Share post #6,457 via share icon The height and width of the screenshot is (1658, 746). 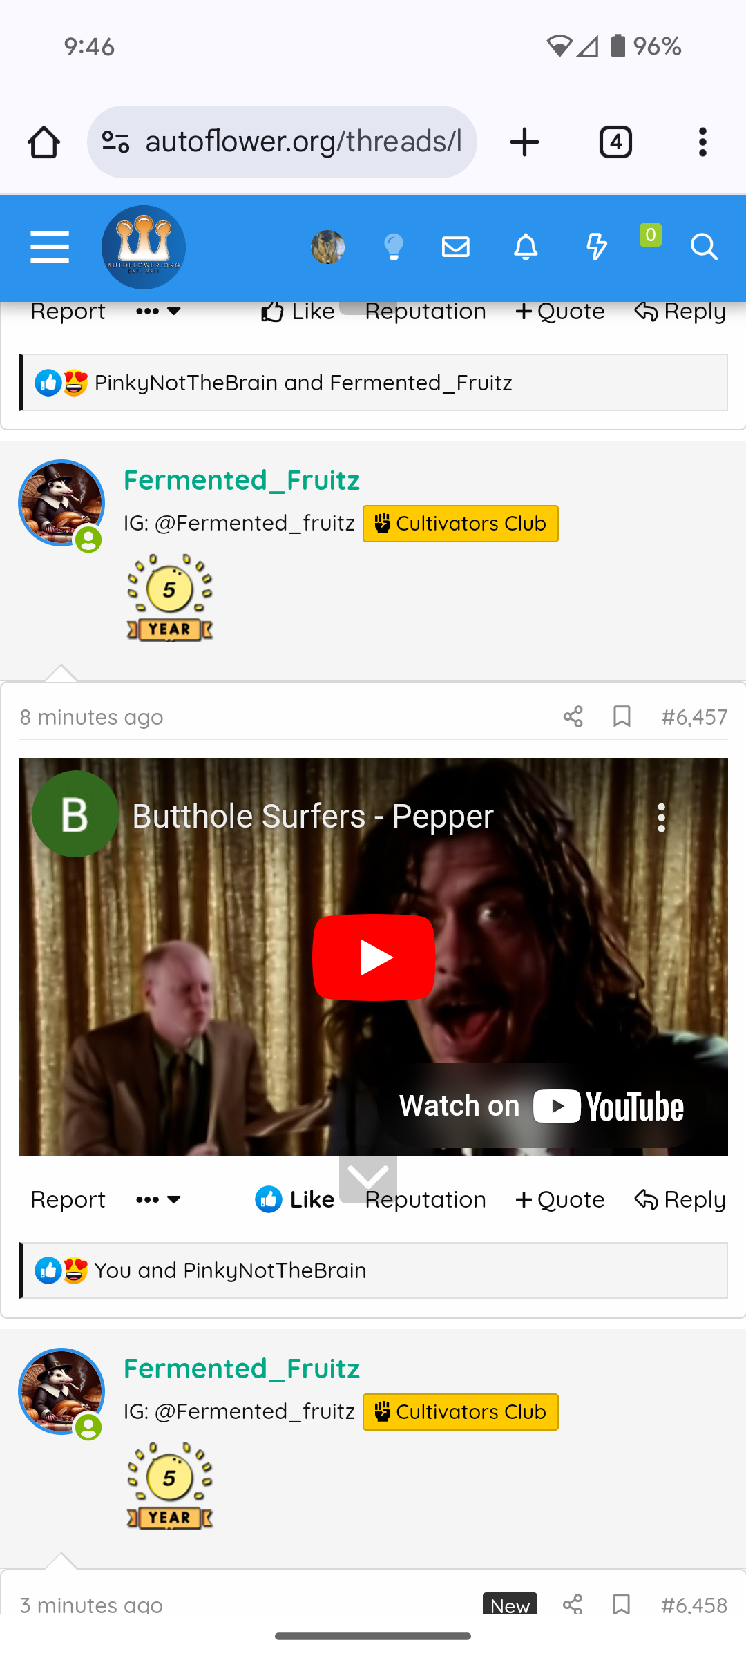(x=573, y=716)
